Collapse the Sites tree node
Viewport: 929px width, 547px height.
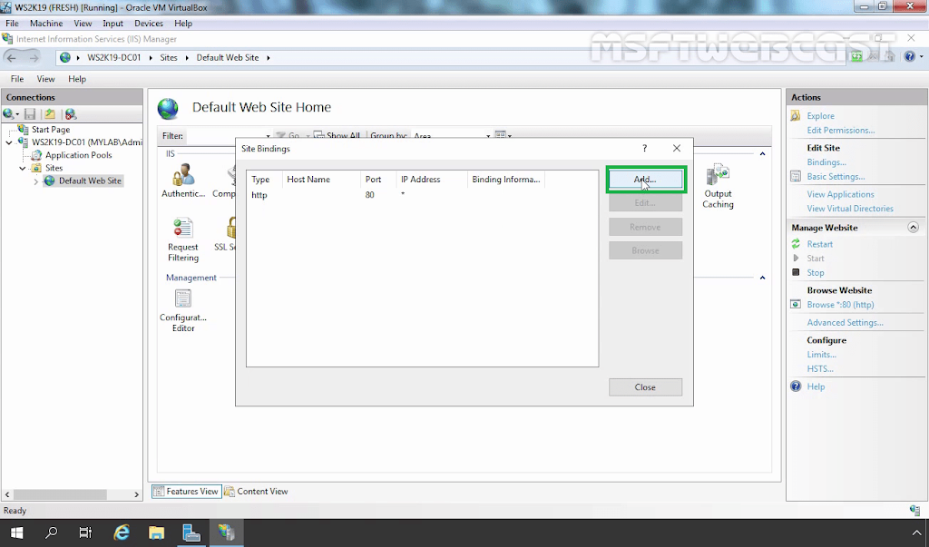(23, 169)
